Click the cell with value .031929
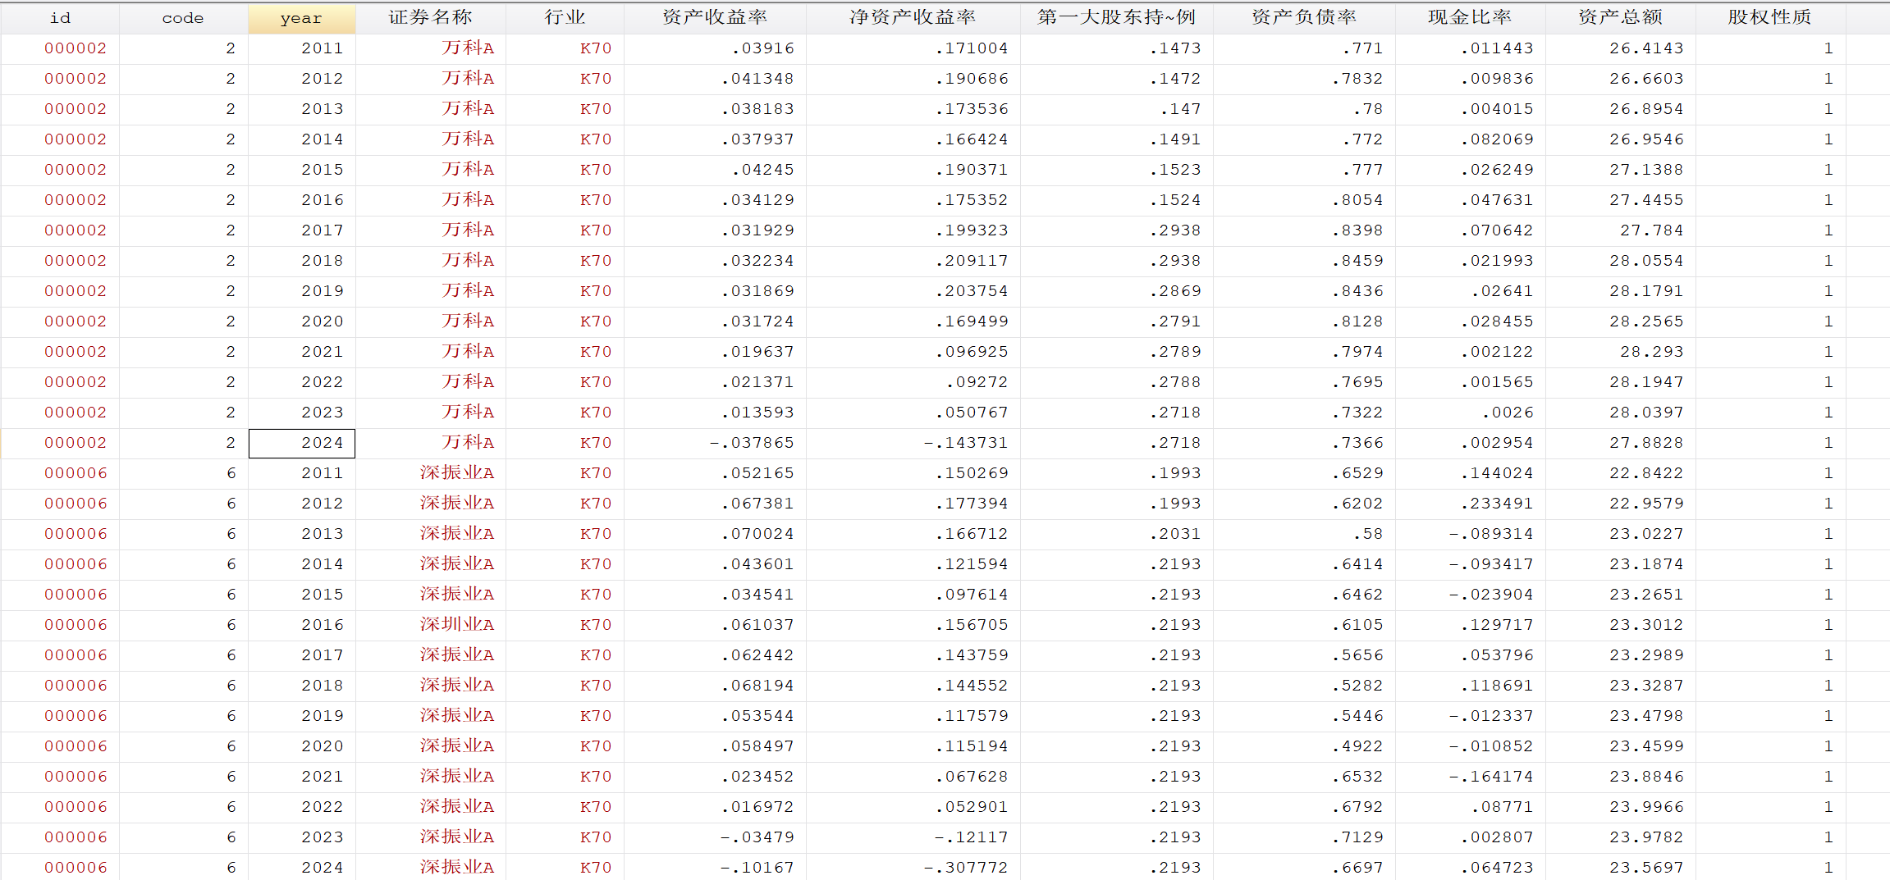1890x880 pixels. click(x=715, y=230)
